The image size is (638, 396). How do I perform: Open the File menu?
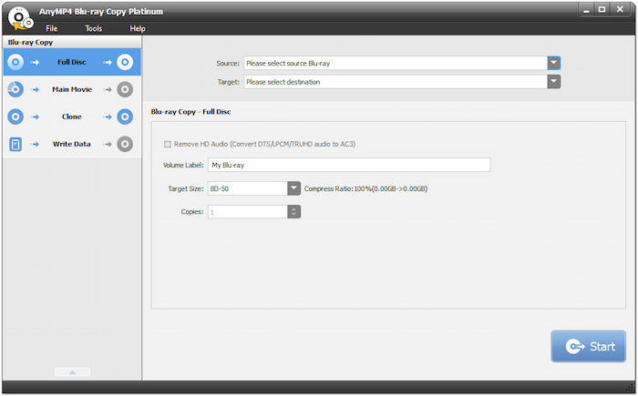(52, 28)
